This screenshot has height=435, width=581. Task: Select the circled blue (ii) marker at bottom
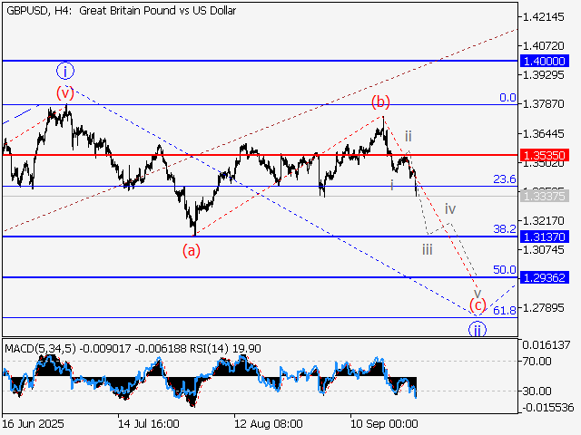478,328
